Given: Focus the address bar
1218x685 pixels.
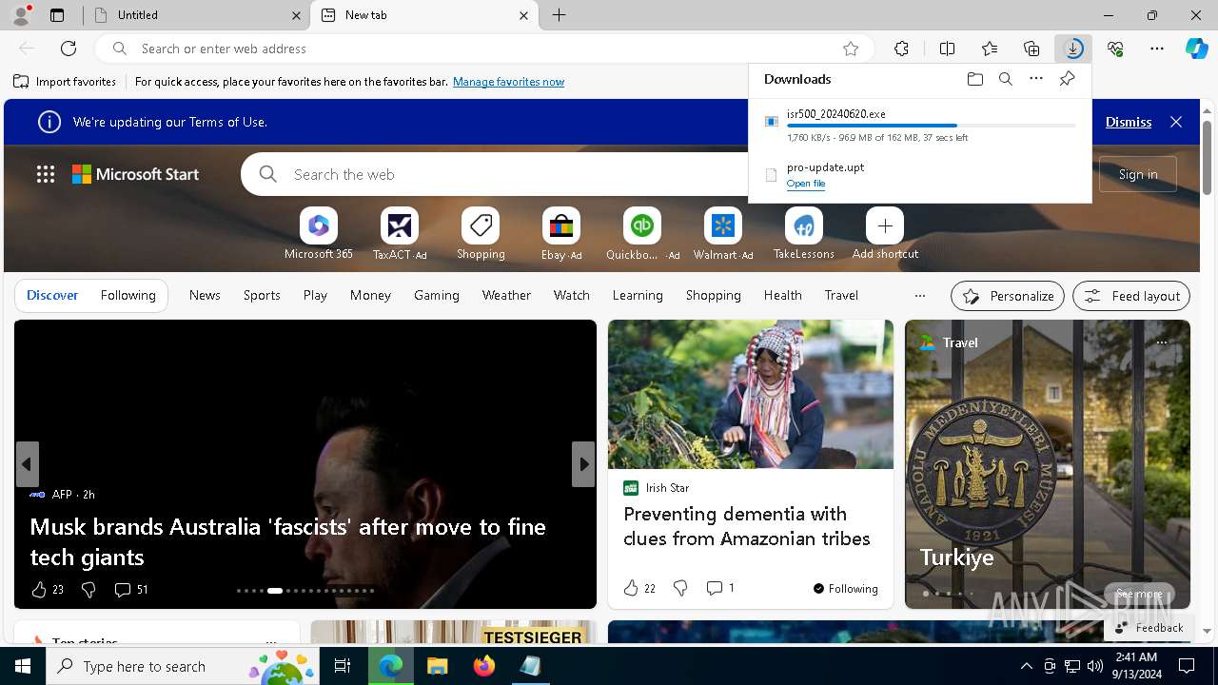Looking at the screenshot, I should tap(485, 49).
